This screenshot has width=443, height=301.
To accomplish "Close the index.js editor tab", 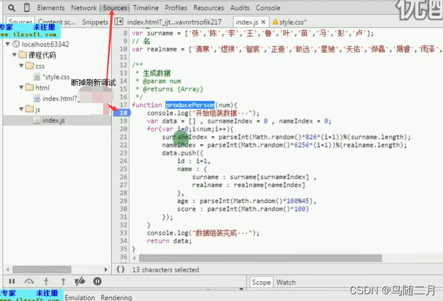I will (x=264, y=22).
